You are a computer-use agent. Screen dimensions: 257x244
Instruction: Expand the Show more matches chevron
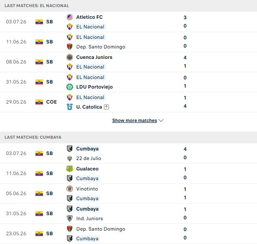point(161,120)
